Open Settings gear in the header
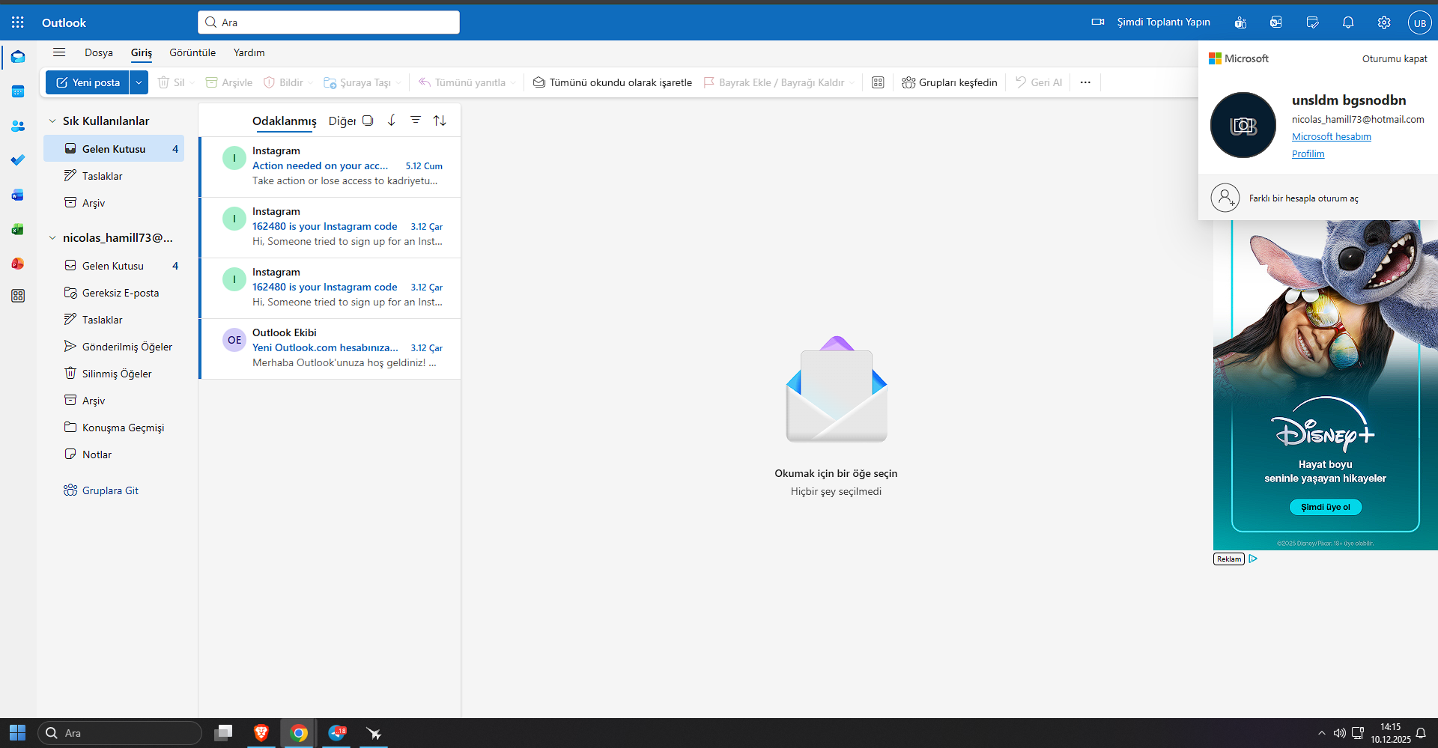Screen dimensions: 1438x748 pos(1384,22)
